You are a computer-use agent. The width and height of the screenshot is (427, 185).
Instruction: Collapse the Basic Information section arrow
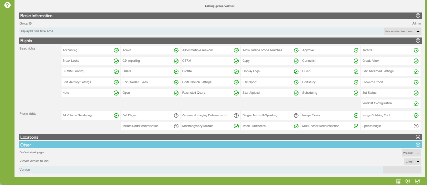coord(418,16)
